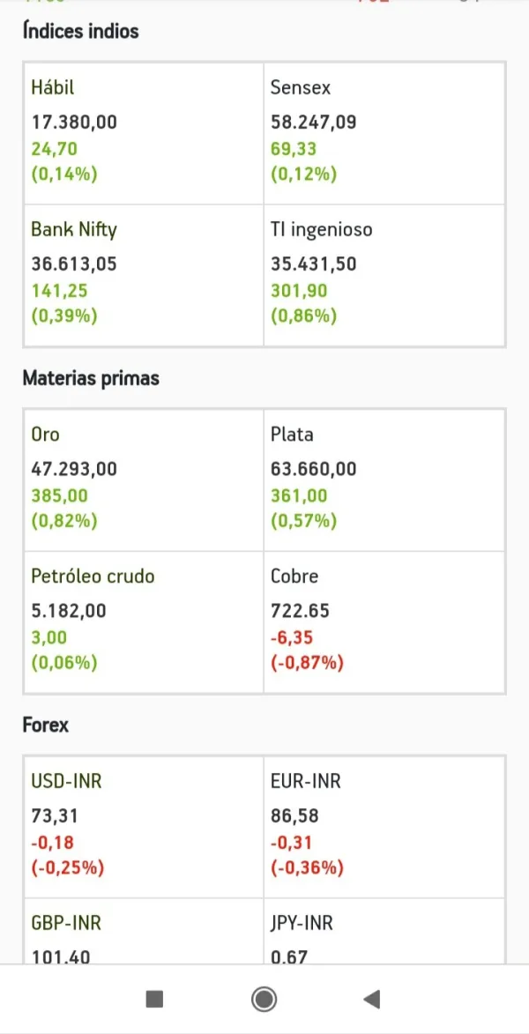Screen dimensions: 529x1034
Task: Open the Hábil index card
Action: point(144,133)
